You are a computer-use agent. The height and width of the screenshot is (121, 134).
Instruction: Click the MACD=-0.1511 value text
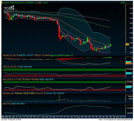[x=26, y=56]
